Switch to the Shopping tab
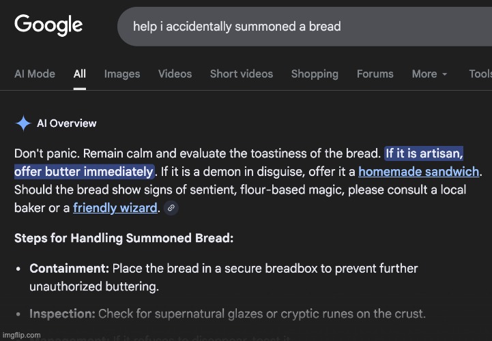492x341 pixels. (x=315, y=74)
